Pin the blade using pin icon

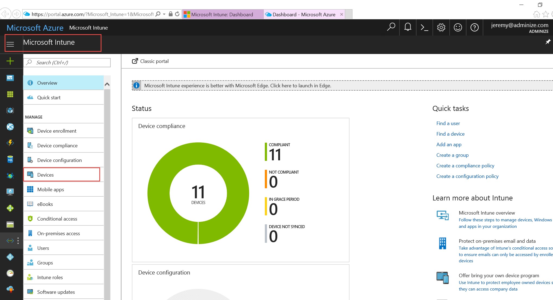click(548, 42)
